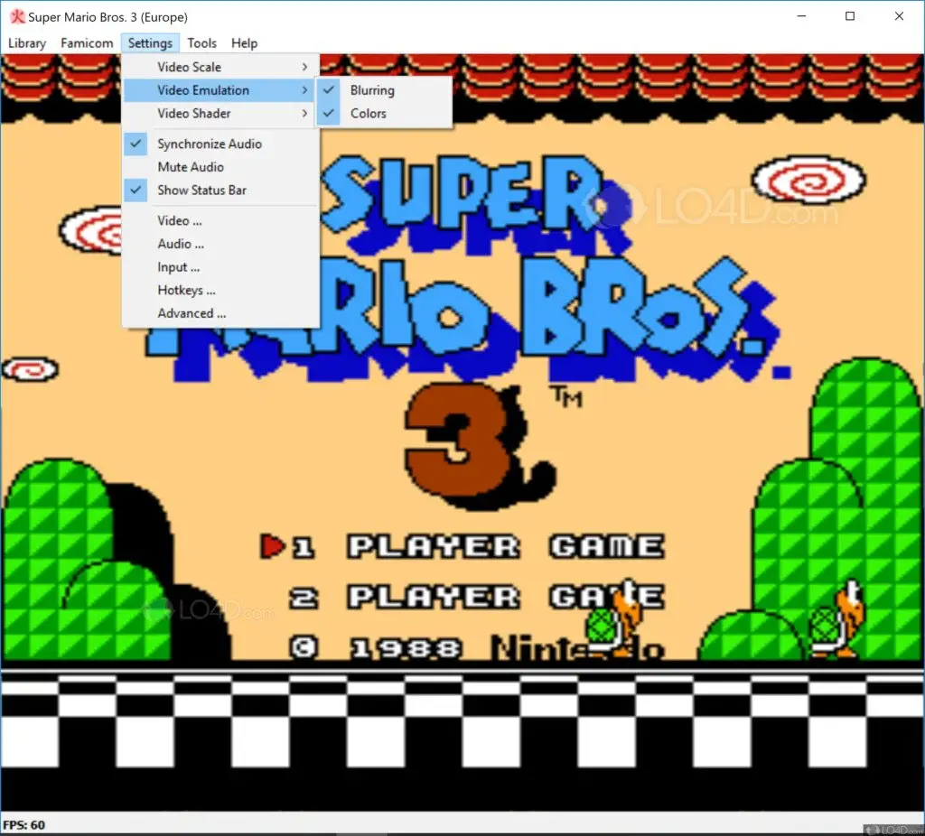Open the Library menu
This screenshot has height=836, width=925.
click(x=27, y=43)
